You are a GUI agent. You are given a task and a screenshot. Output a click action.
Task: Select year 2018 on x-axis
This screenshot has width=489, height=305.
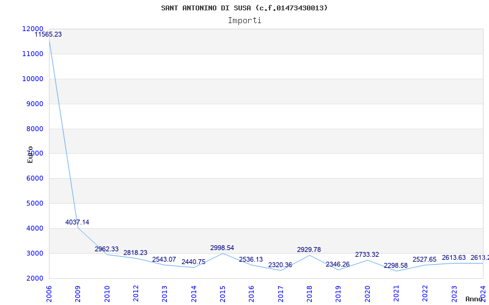309,294
